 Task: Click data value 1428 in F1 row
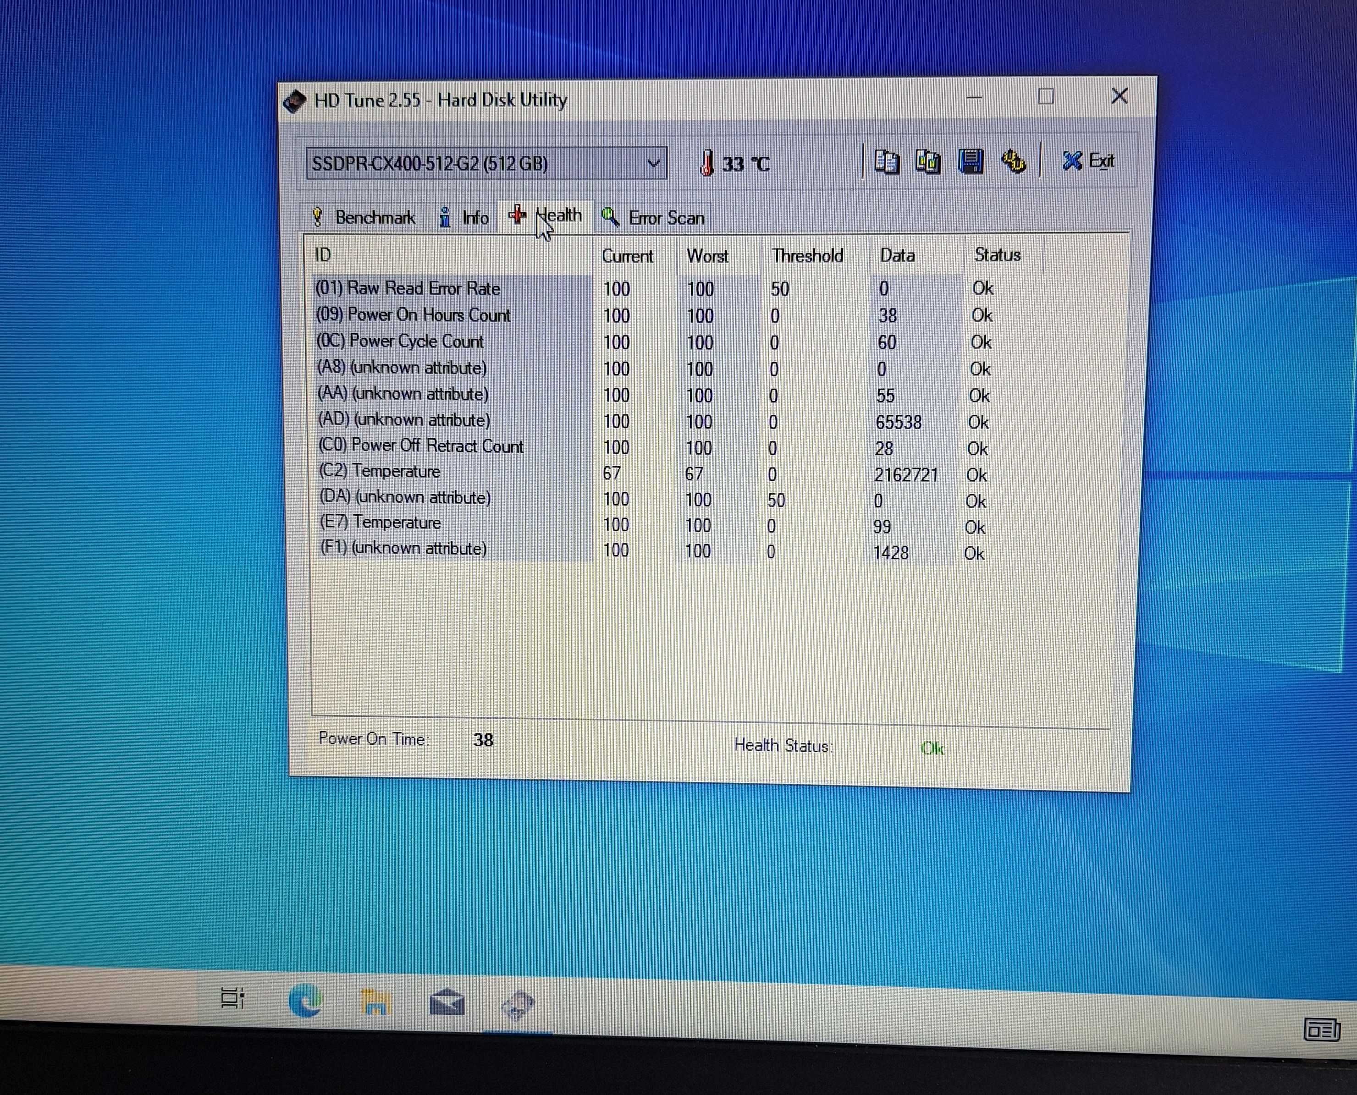(x=891, y=553)
